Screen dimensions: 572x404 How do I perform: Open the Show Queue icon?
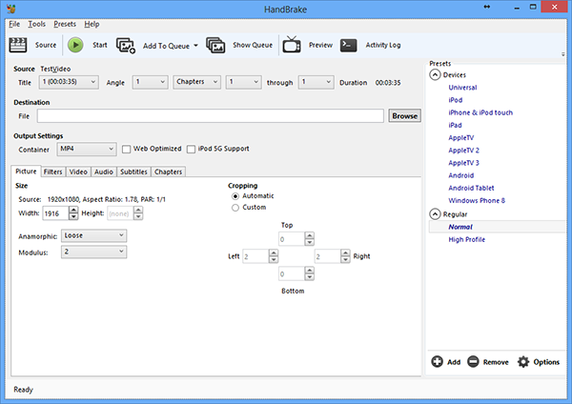(x=215, y=45)
